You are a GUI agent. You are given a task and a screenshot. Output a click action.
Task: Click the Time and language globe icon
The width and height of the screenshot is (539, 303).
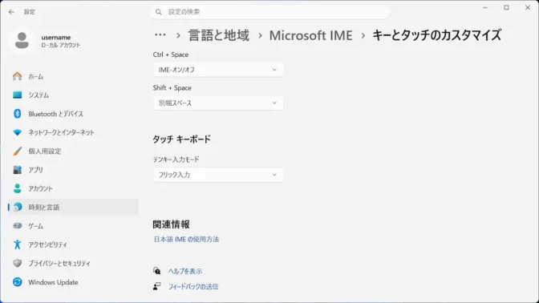pyautogui.click(x=17, y=207)
